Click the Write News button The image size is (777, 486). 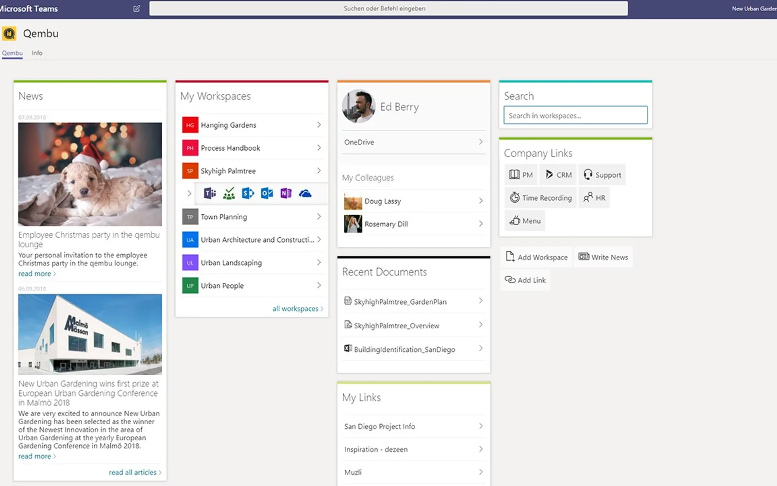(x=603, y=257)
